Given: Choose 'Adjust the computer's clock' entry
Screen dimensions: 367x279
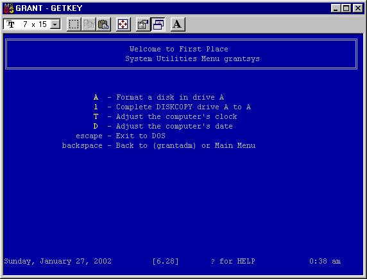Looking at the screenshot, I should click(165, 116).
